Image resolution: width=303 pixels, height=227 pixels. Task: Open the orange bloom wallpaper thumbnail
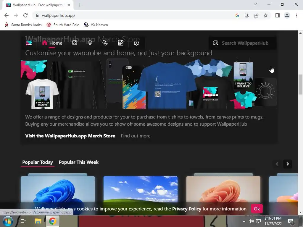pyautogui.click(x=223, y=189)
